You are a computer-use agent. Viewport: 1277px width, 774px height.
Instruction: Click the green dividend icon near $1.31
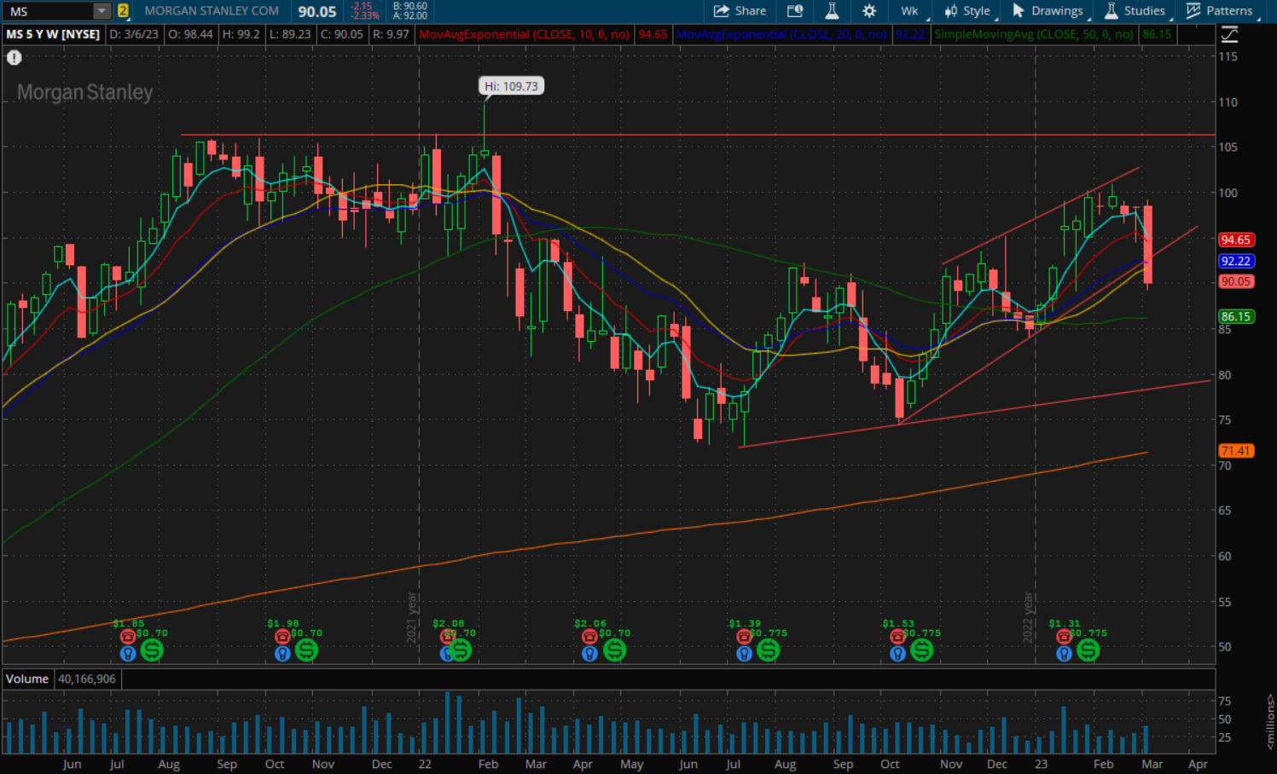click(x=1088, y=650)
